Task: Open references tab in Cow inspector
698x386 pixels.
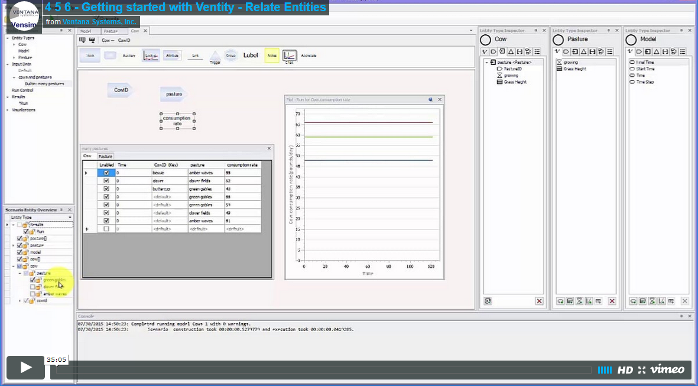Action: click(x=502, y=51)
